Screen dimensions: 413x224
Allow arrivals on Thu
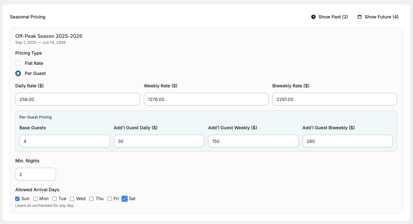tap(92, 199)
